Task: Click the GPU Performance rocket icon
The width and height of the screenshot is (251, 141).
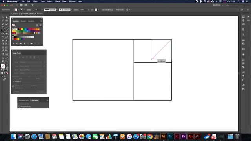Action: tap(32, 5)
